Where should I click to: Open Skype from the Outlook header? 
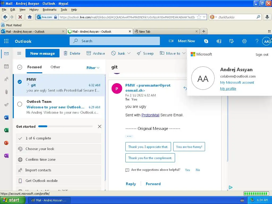pyautogui.click(x=206, y=41)
